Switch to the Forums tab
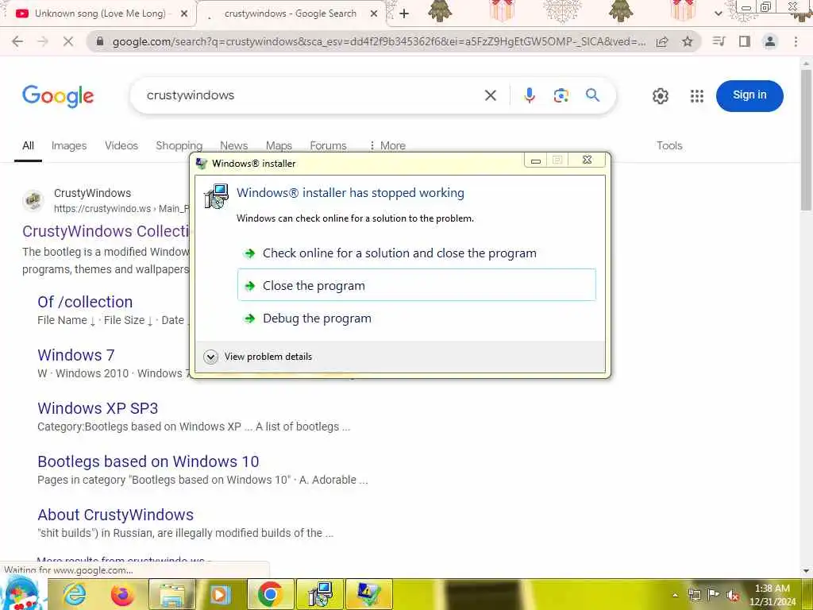This screenshot has width=813, height=610. 328,146
